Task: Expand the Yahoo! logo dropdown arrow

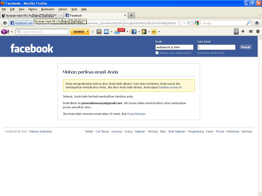Action: tap(12, 32)
